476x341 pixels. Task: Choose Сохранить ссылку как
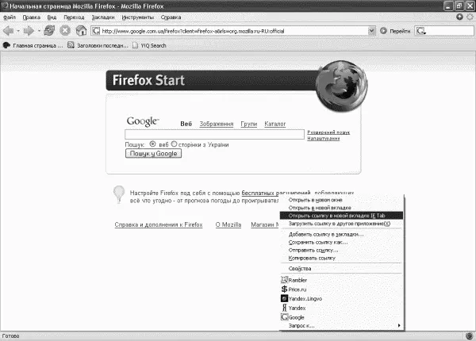click(x=341, y=242)
